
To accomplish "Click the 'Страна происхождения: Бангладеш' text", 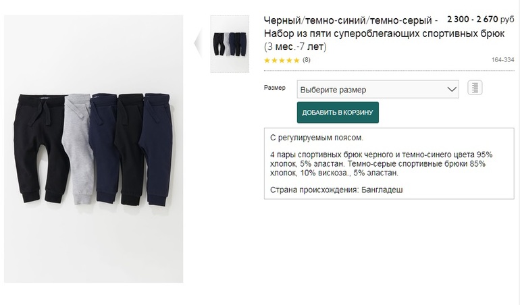I will tap(336, 190).
